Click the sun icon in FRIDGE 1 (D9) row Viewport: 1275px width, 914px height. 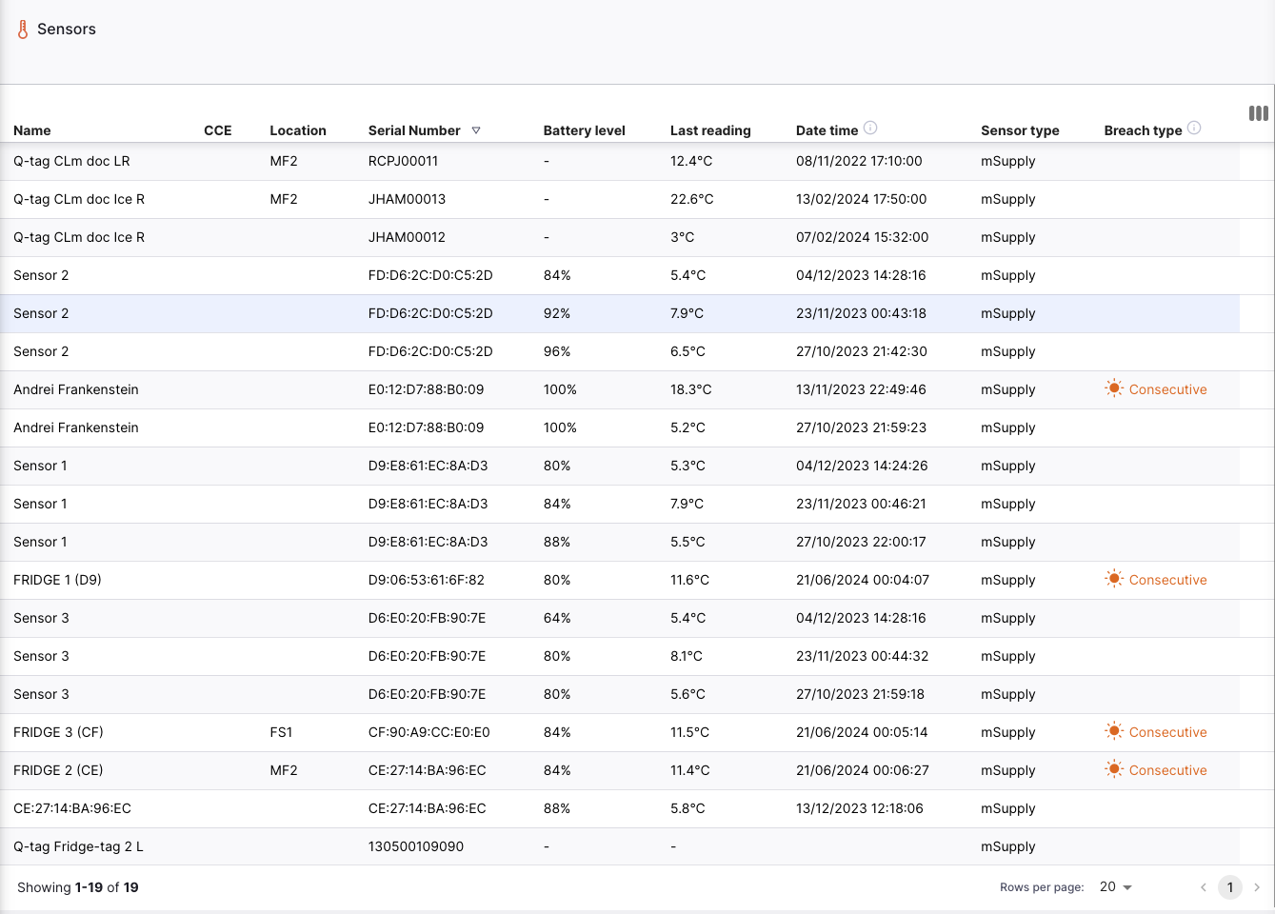pyautogui.click(x=1114, y=579)
